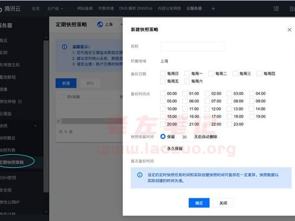Viewport: 295px width, 221px height.
Task: Check the 14:00 backup time
Action: [x=252, y=109]
